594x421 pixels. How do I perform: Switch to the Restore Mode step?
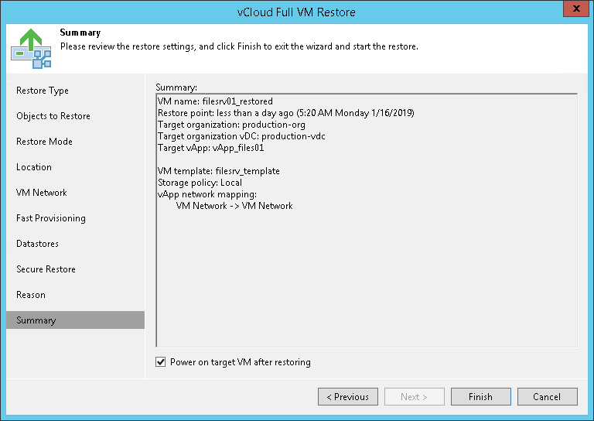(44, 142)
